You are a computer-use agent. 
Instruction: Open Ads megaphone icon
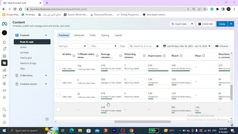coord(4,90)
